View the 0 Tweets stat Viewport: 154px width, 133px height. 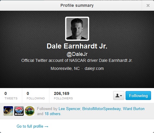point(11,96)
